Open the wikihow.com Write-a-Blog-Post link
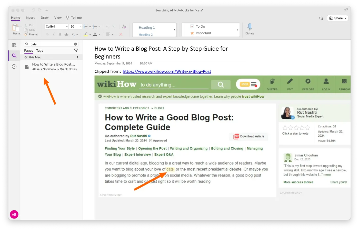Image resolution: width=359 pixels, height=230 pixels. coord(167,71)
